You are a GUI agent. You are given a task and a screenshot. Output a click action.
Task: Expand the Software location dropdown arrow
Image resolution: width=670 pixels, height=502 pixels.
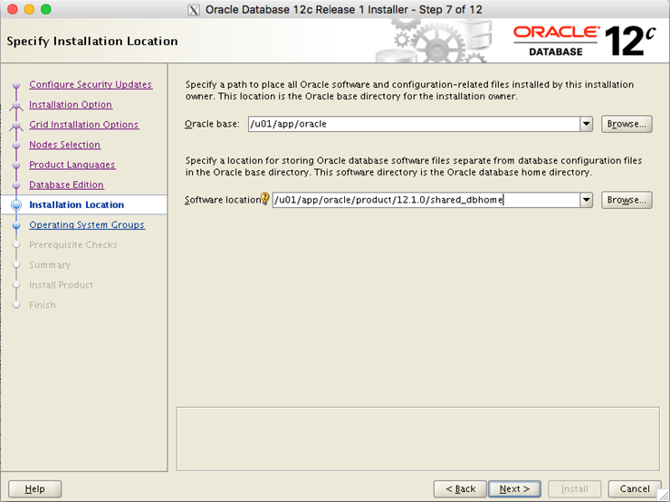pos(587,200)
